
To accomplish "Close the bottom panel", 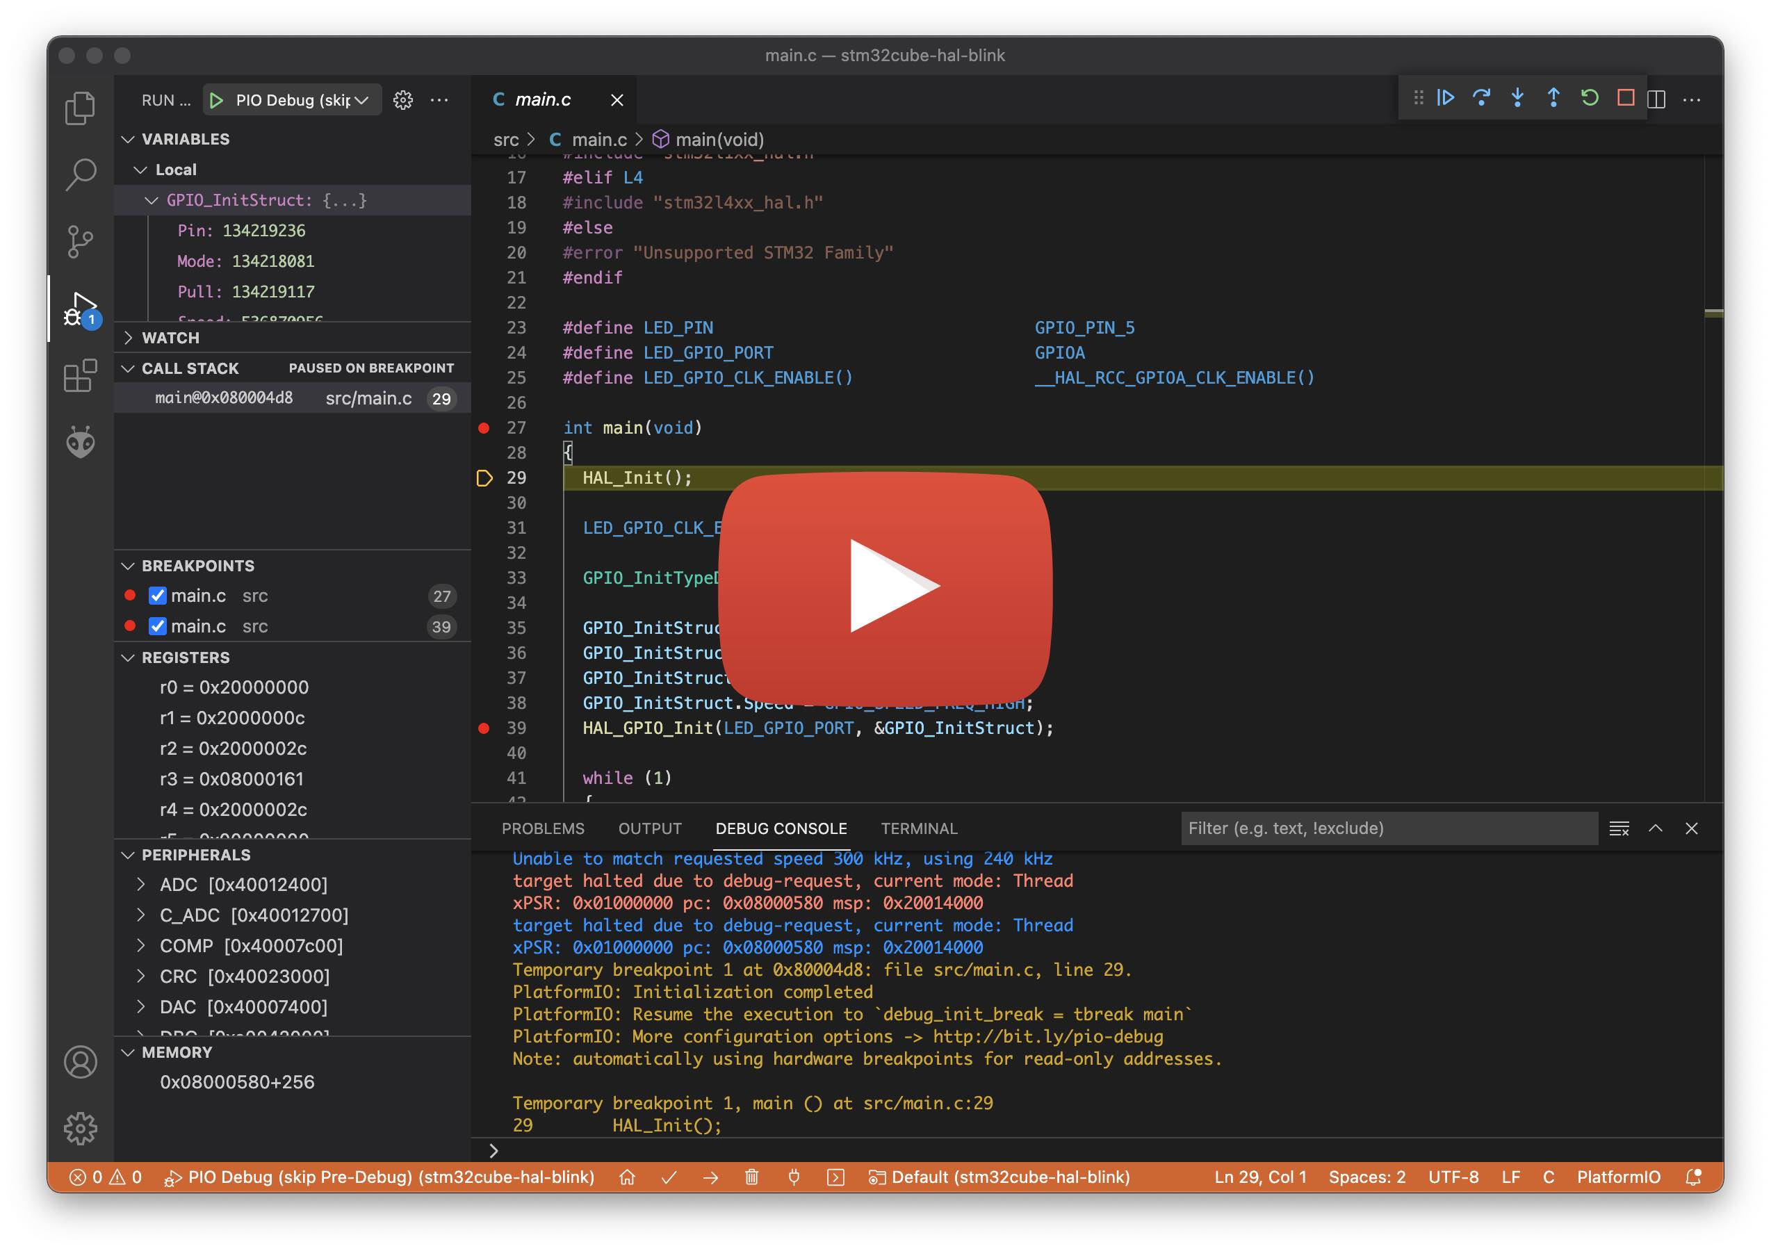I will click(1692, 828).
